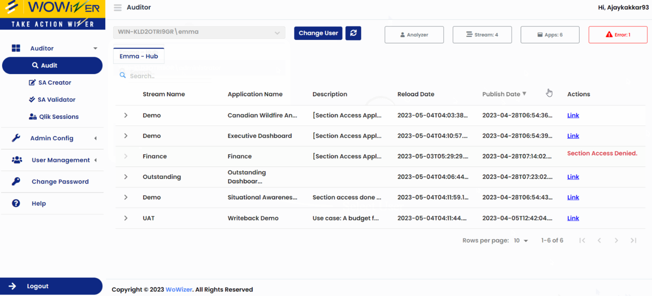652x296 pixels.
Task: Open Link for Canadian Wildfire row
Action: point(573,116)
